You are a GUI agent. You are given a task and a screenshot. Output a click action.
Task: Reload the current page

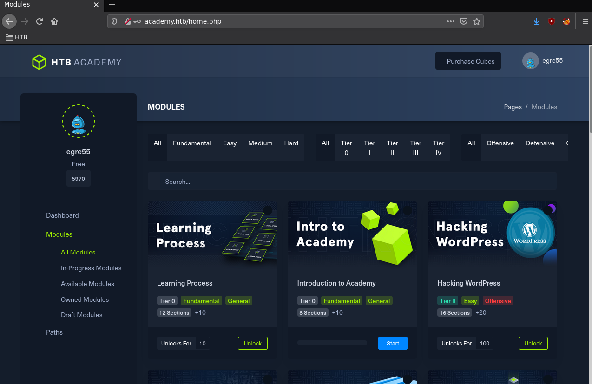tap(39, 21)
